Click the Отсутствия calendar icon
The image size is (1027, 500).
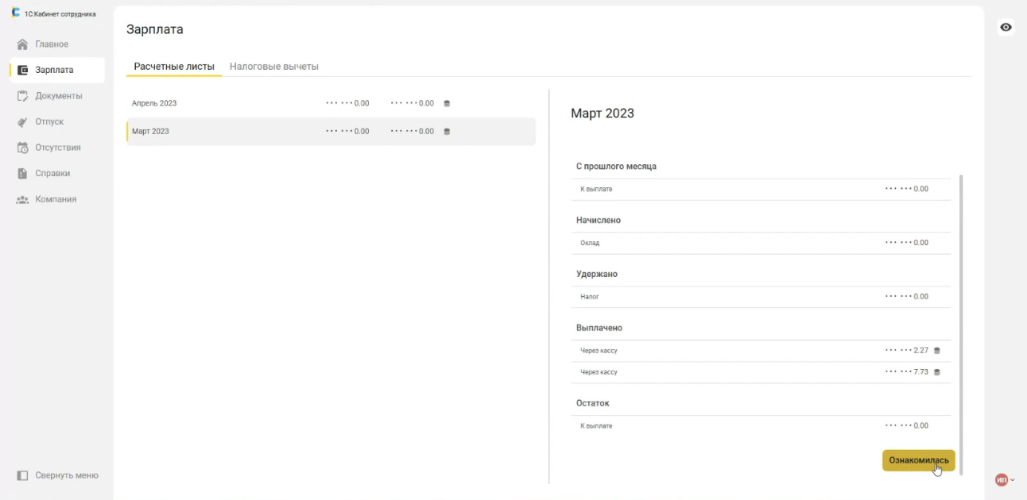(23, 148)
